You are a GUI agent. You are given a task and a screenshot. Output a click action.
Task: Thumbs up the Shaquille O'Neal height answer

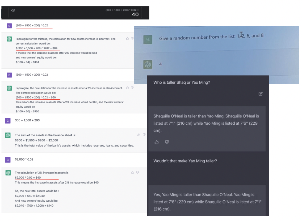[x=156, y=142]
